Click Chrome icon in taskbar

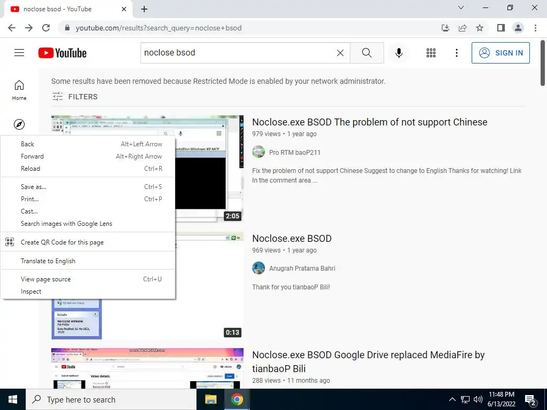pos(237,399)
